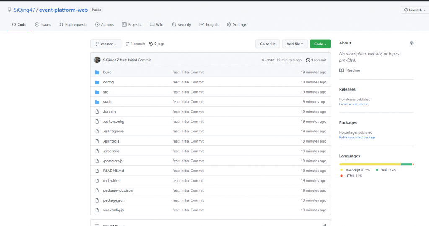Viewport: 429px width, 226px height.
Task: Click the README list outline icon at bottom
Action: tap(97, 225)
